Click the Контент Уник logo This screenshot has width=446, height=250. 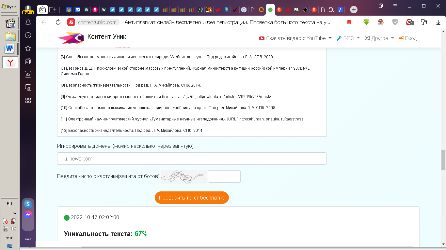click(71, 38)
